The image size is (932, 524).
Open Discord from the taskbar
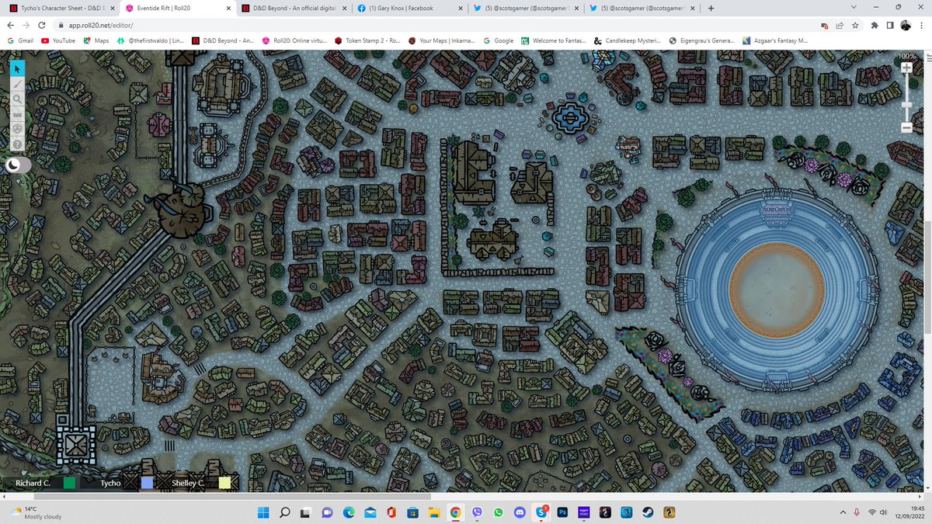click(x=520, y=512)
